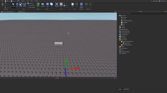Switch to the PLUGINS ribbon tab
The width and height of the screenshot is (167, 93).
37,1
